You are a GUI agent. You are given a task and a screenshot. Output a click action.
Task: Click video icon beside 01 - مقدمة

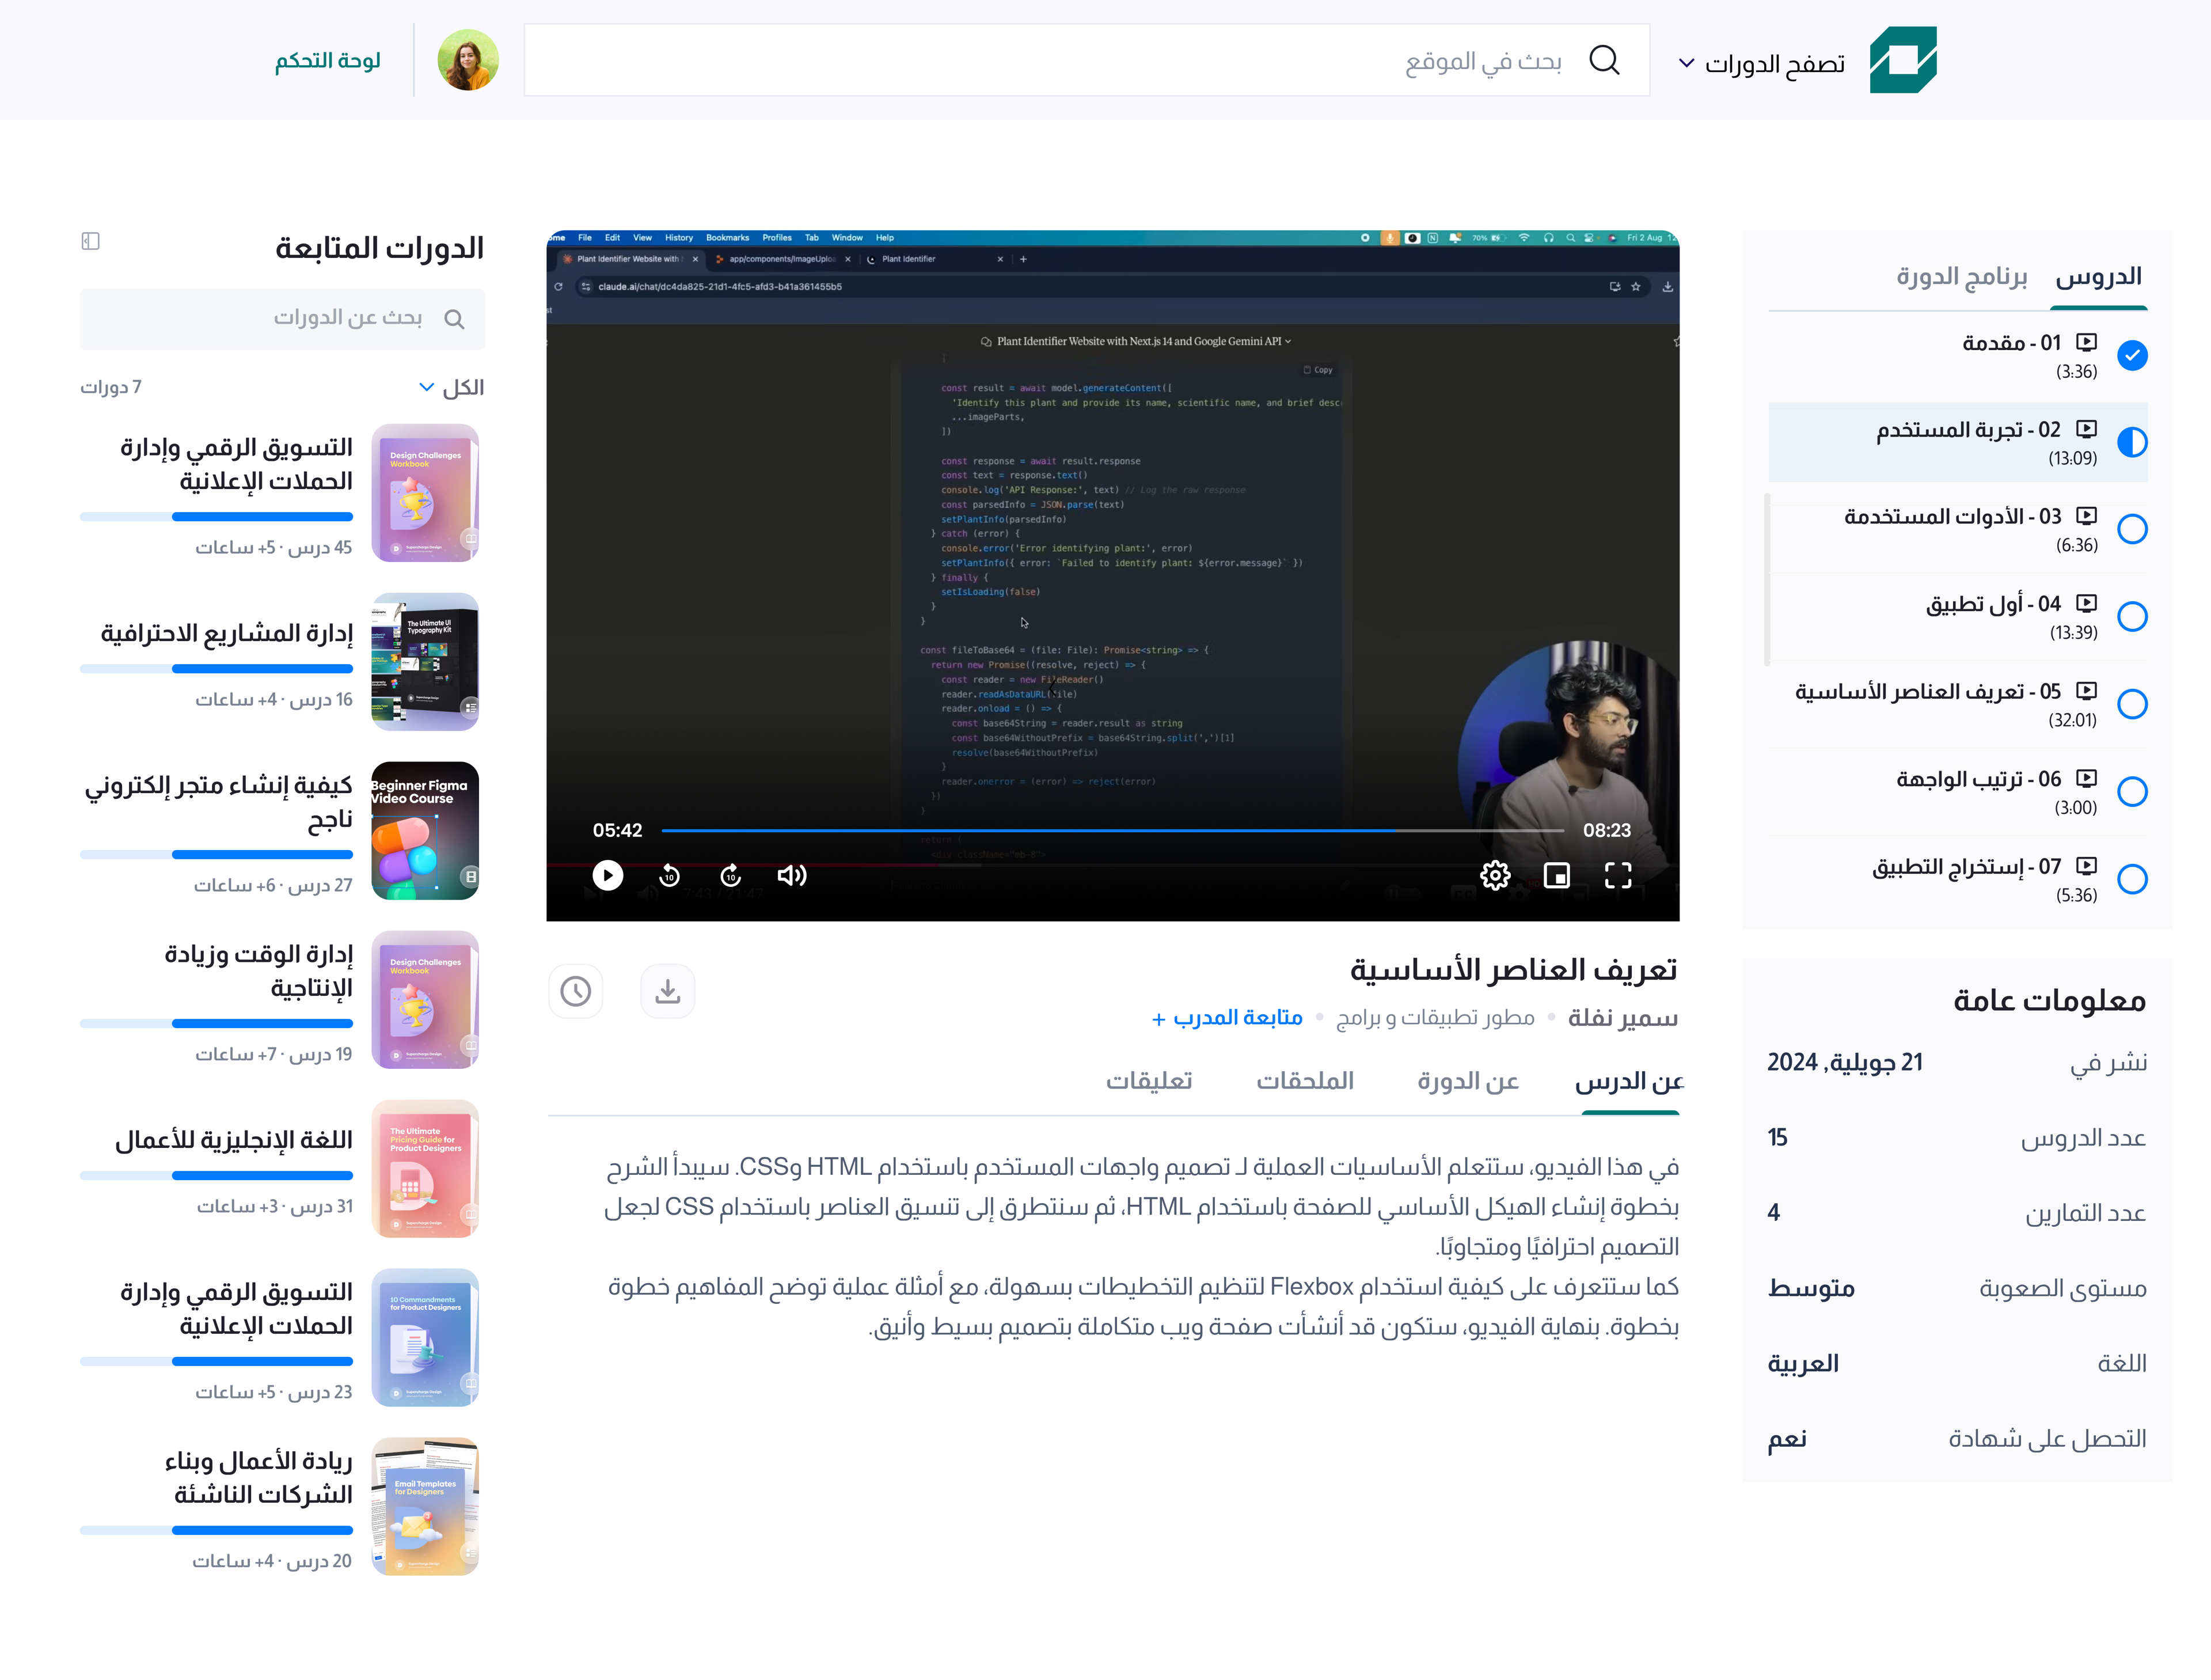[2086, 342]
